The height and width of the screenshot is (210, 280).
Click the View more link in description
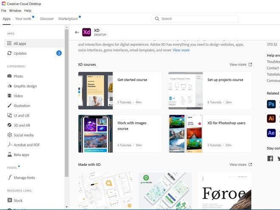(x=181, y=50)
